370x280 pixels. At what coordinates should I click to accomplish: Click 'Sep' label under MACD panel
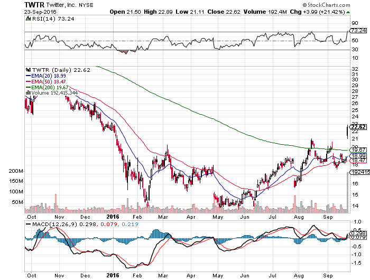pyautogui.click(x=328, y=275)
